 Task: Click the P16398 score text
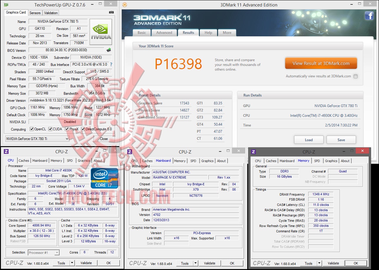pos(178,64)
